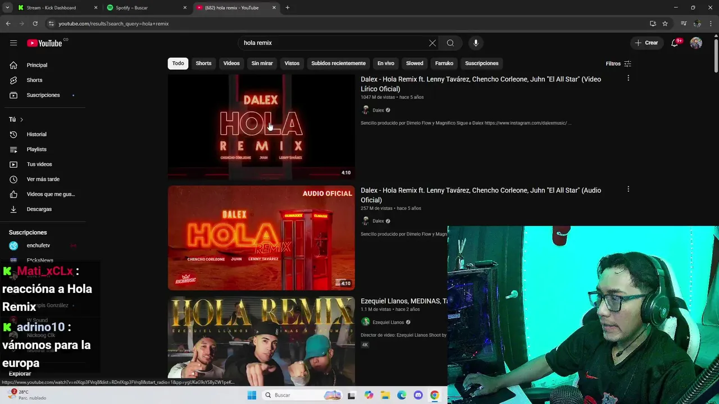
Task: Switch to the Spotify - Buscar tab
Action: [146, 8]
